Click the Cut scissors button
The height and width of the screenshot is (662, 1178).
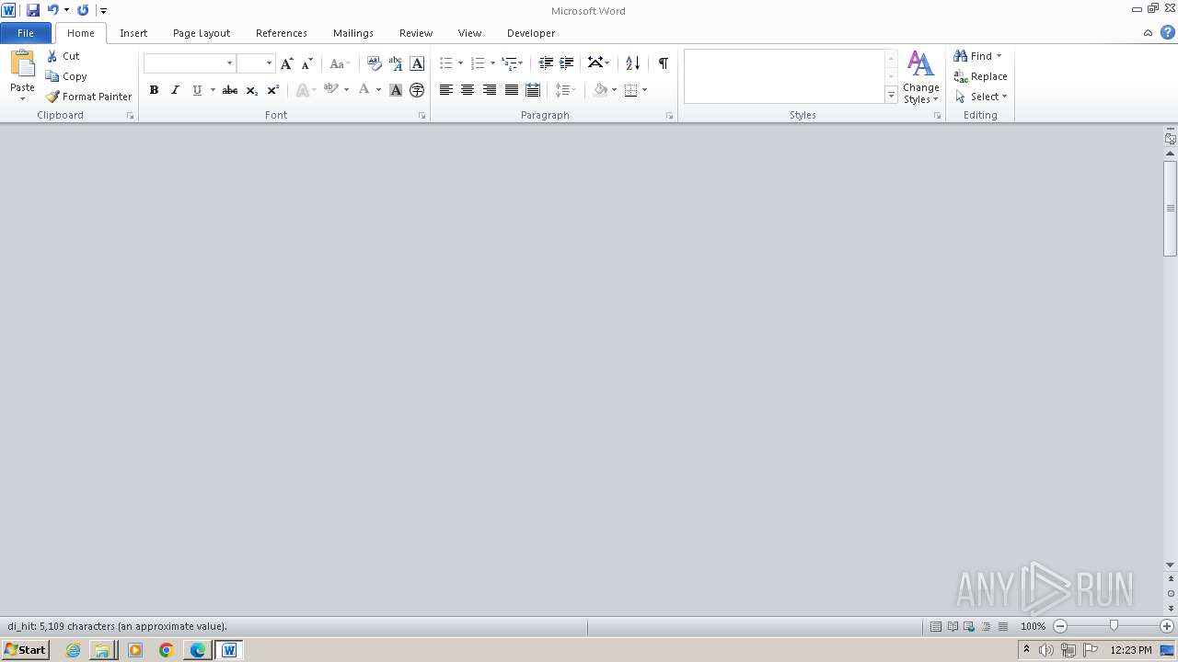point(64,56)
